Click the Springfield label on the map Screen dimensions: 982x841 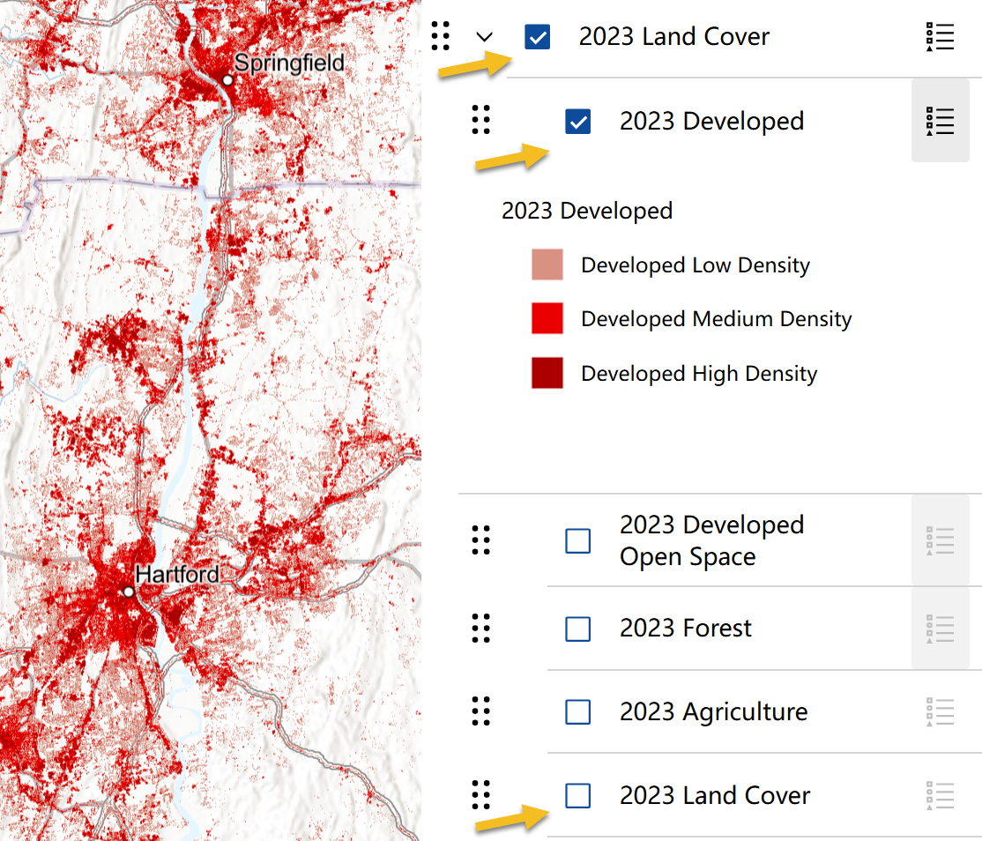coord(288,63)
